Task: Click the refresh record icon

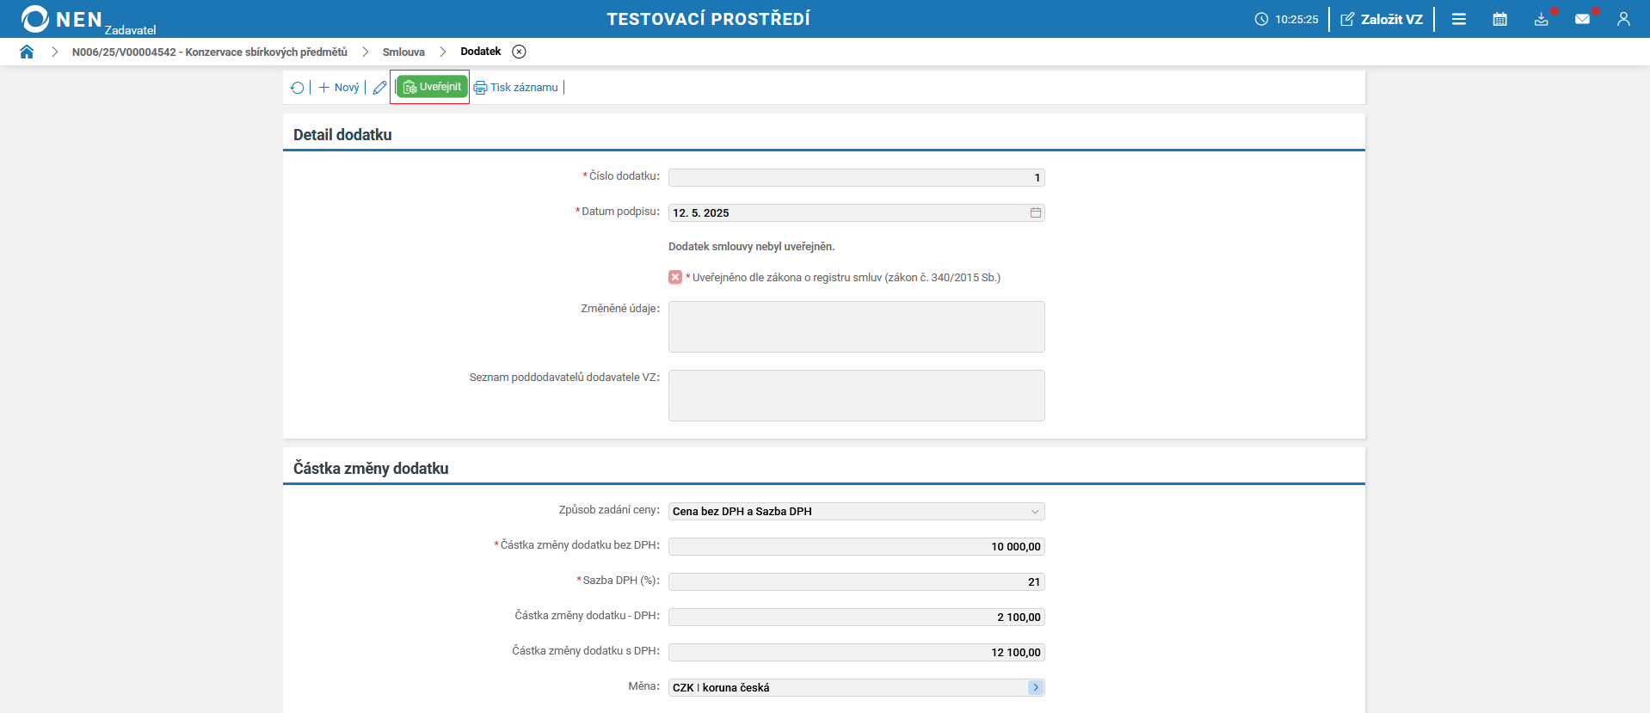Action: click(x=298, y=88)
